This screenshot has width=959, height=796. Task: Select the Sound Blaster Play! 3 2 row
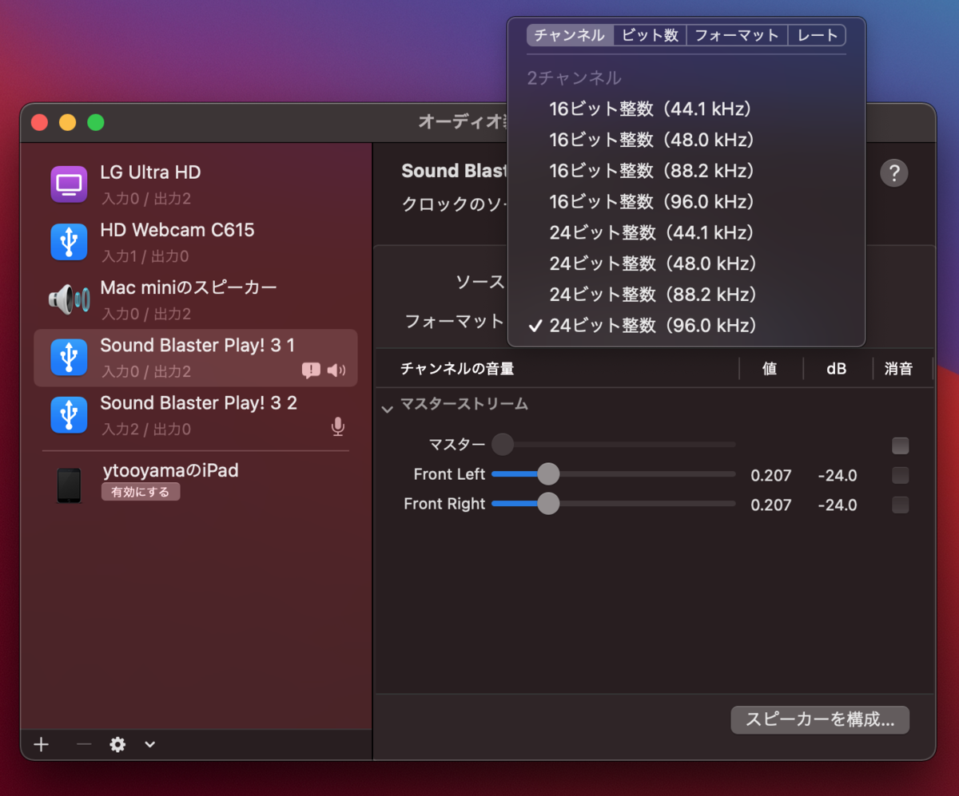tap(196, 414)
